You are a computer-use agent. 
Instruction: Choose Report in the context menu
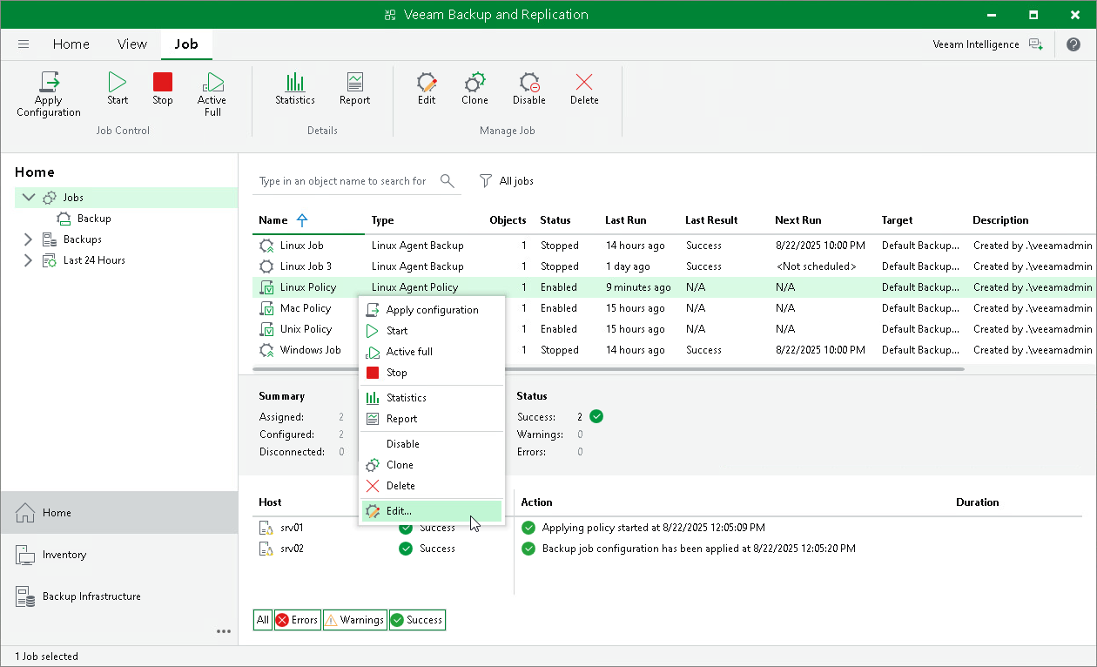pos(432,419)
